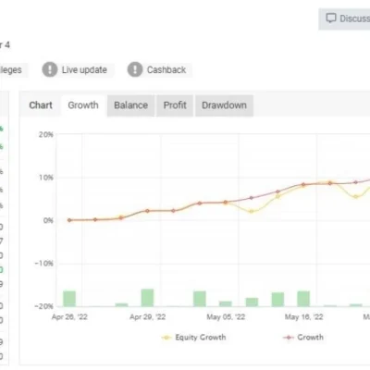Click the -10% y-axis label
Viewport: 370px width, 370px height.
pyautogui.click(x=43, y=264)
